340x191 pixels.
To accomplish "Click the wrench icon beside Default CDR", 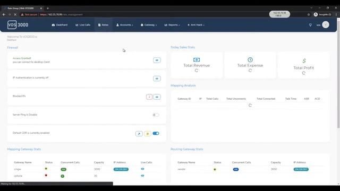I will click(x=139, y=134).
